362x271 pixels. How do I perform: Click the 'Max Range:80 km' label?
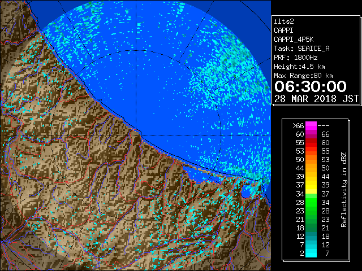click(303, 76)
